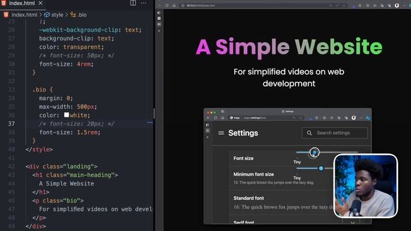Click the 'A Simple Website' heading

289,47
